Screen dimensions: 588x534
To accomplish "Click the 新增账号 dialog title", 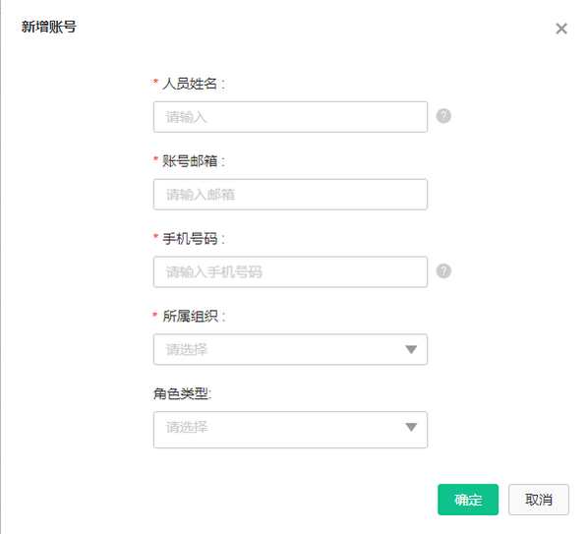I will [x=49, y=27].
